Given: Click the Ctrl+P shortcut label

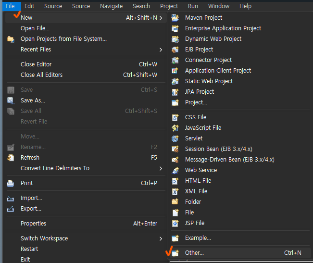Looking at the screenshot, I should point(149,183).
